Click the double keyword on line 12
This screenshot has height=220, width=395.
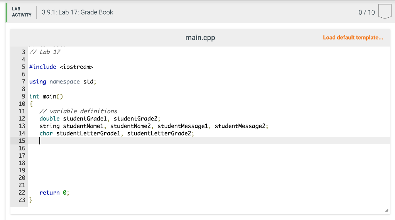49,119
